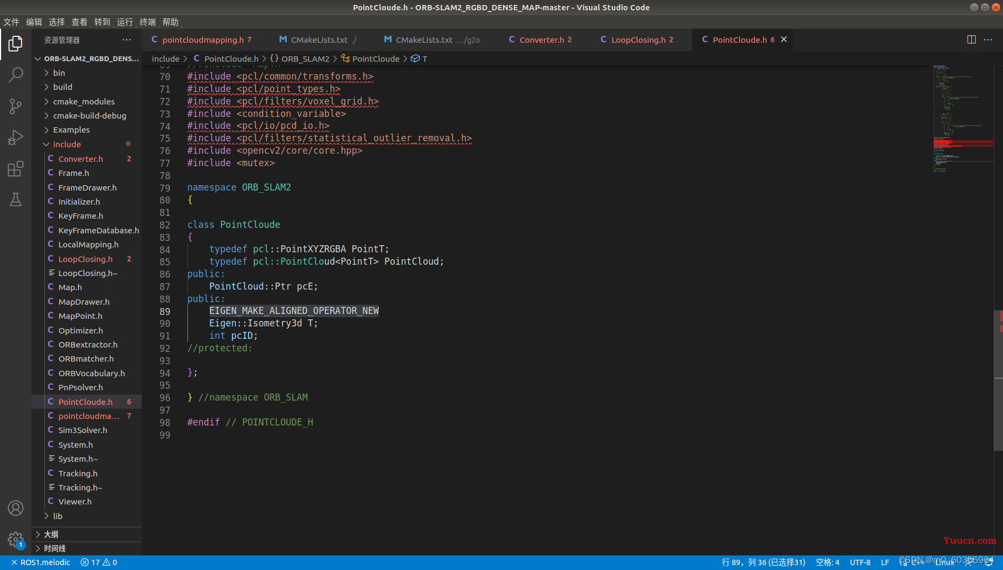1003x570 pixels.
Task: Open the 文件 menu
Action: 11,22
